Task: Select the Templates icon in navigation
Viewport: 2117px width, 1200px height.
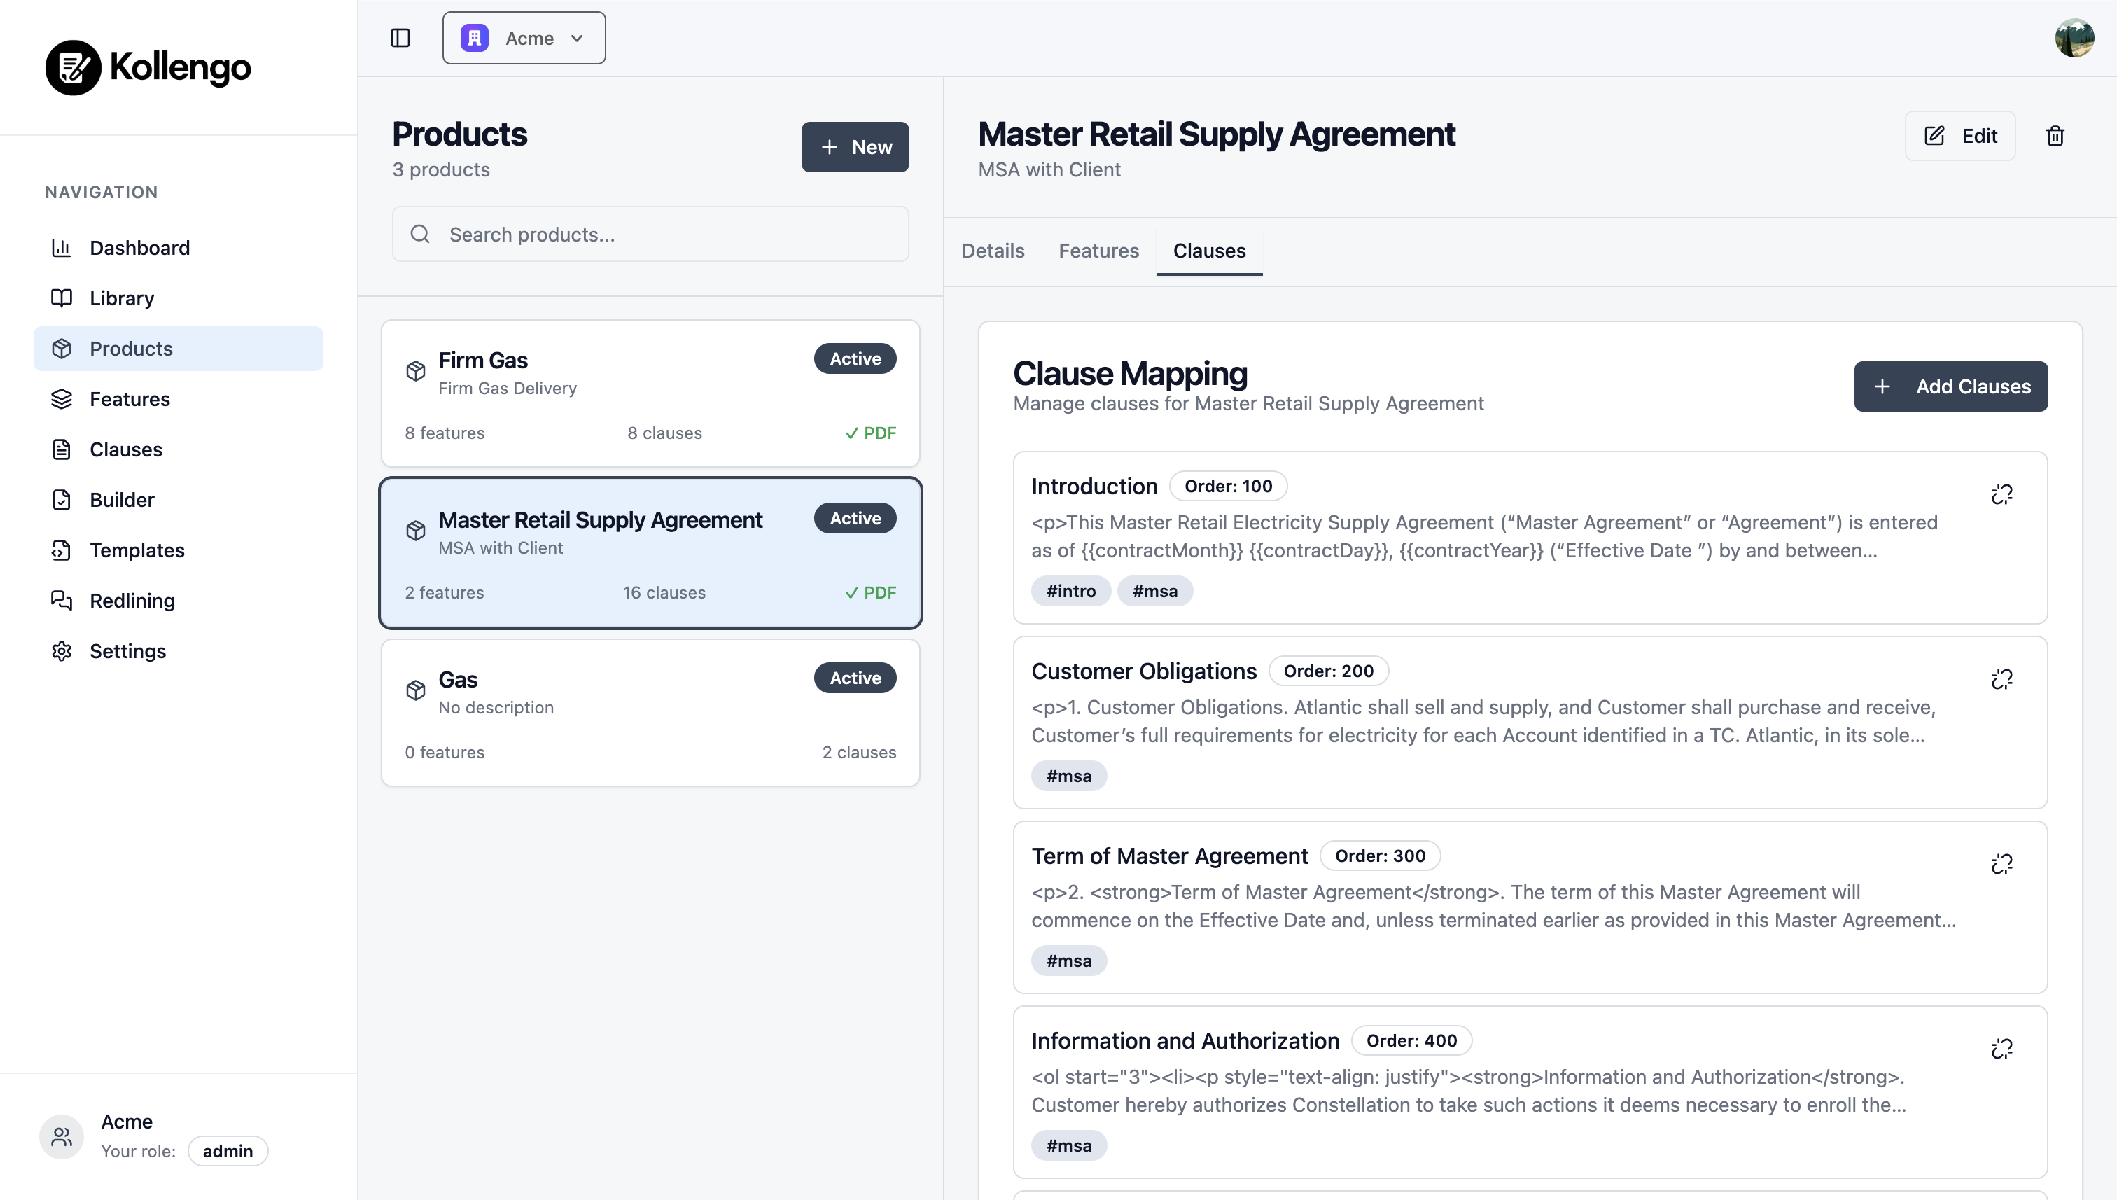Action: pos(62,550)
